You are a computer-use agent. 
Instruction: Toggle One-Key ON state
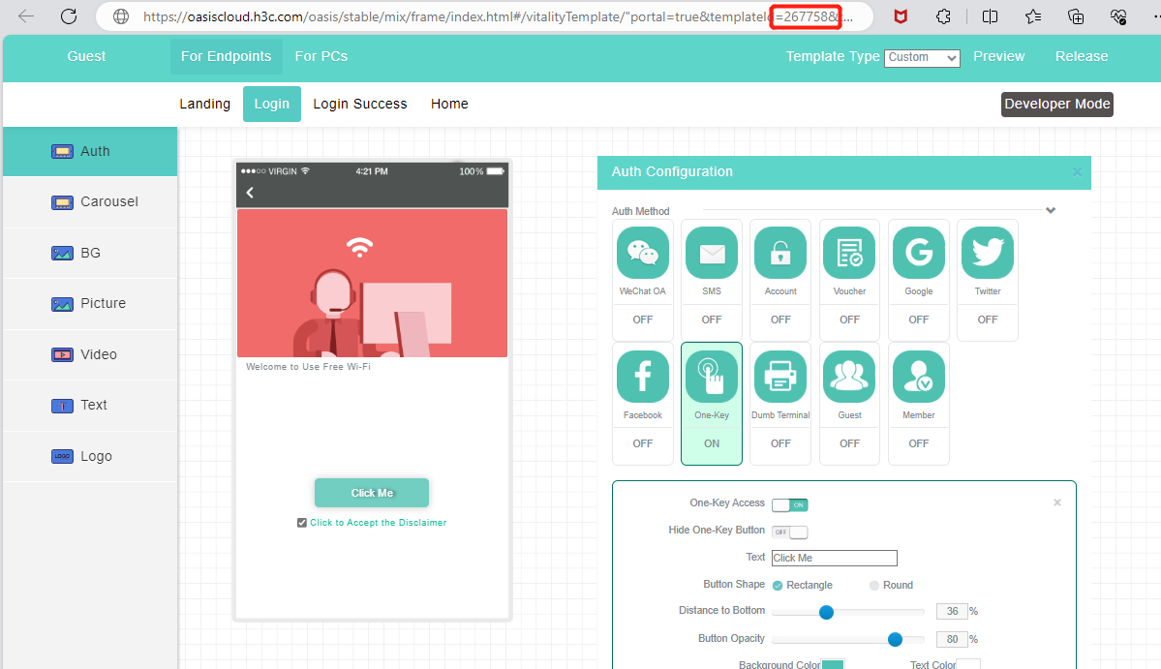tap(712, 444)
